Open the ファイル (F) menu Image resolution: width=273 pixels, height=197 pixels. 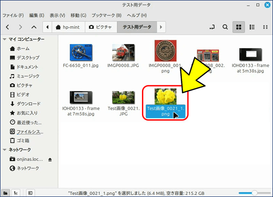[14, 15]
